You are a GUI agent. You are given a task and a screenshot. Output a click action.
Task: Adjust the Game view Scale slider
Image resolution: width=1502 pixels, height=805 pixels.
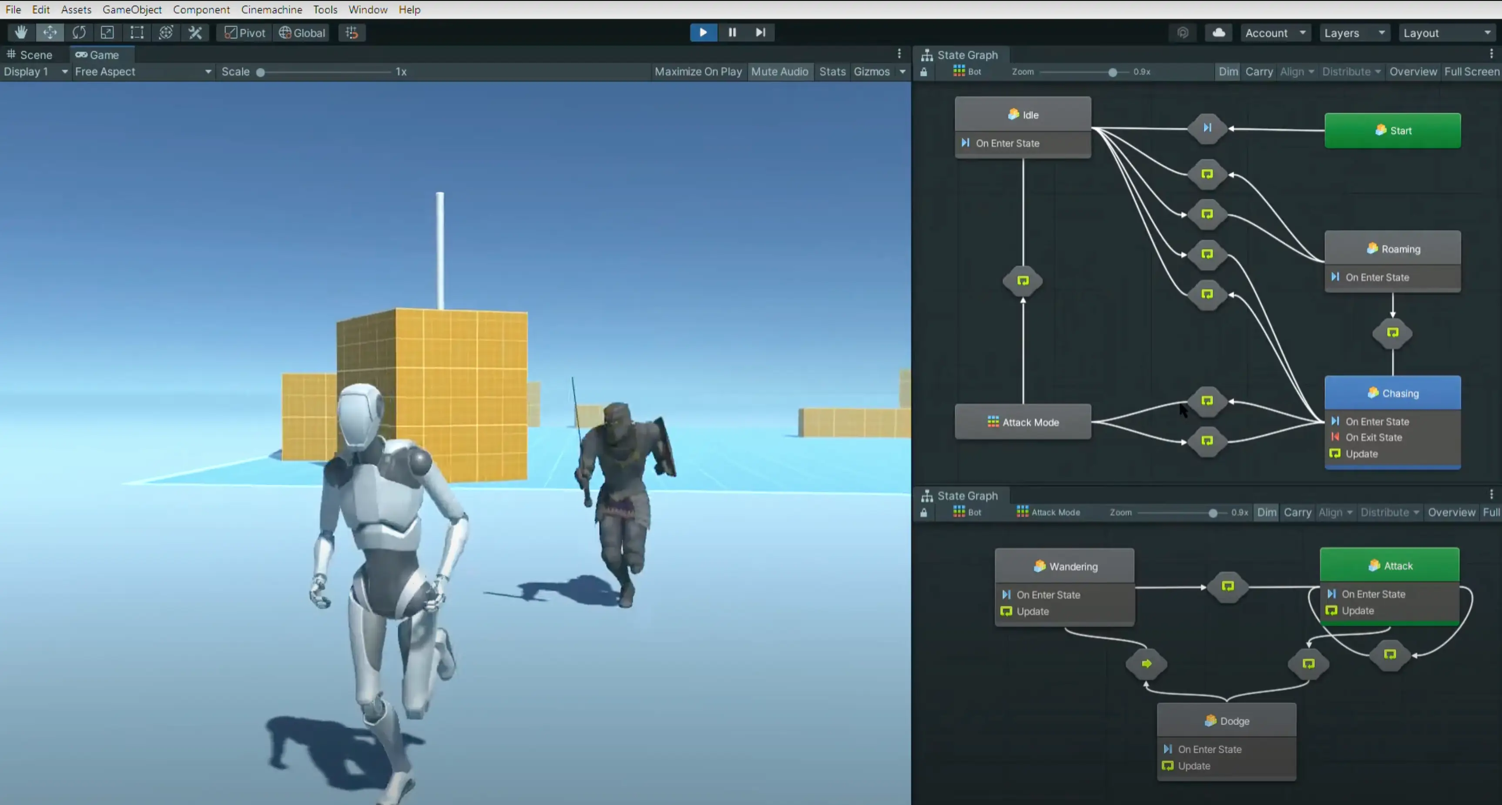pyautogui.click(x=261, y=72)
